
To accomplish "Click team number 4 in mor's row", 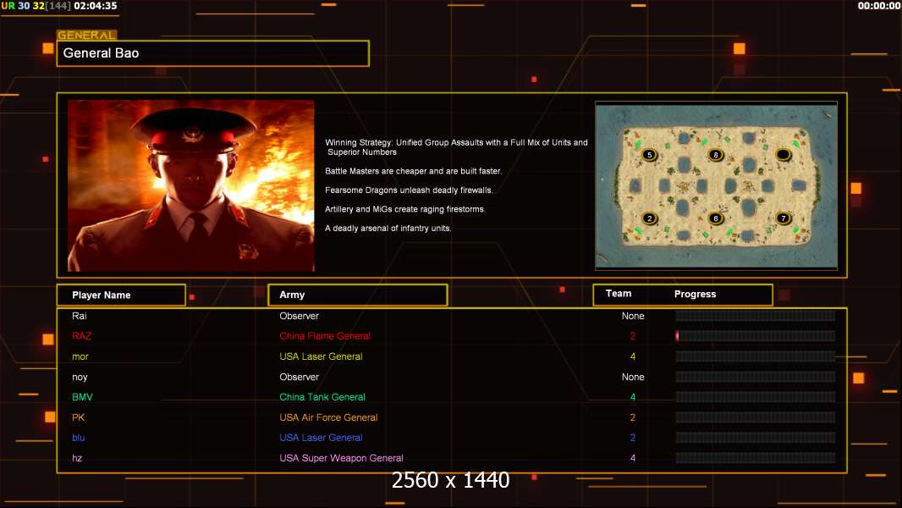I will (633, 356).
